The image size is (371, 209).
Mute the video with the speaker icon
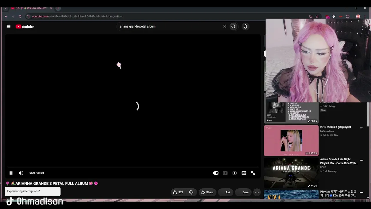tap(21, 173)
